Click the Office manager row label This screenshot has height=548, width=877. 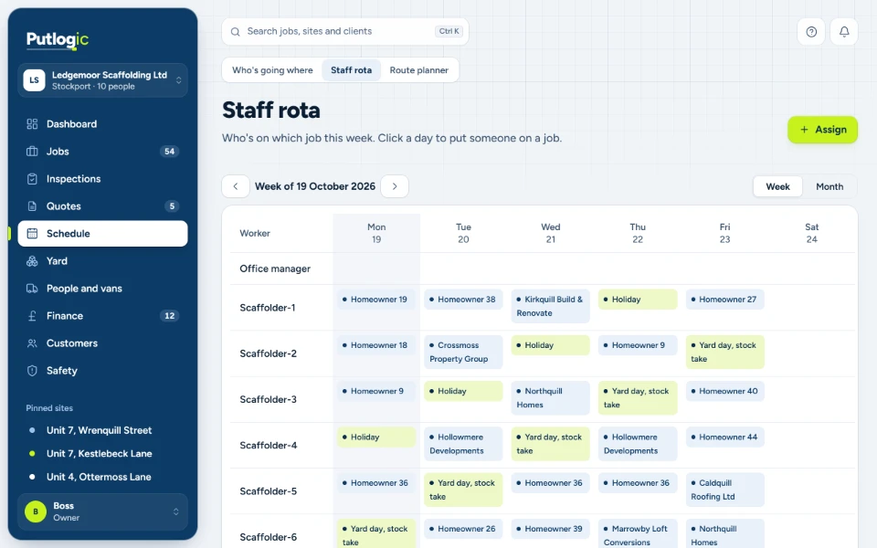(275, 269)
